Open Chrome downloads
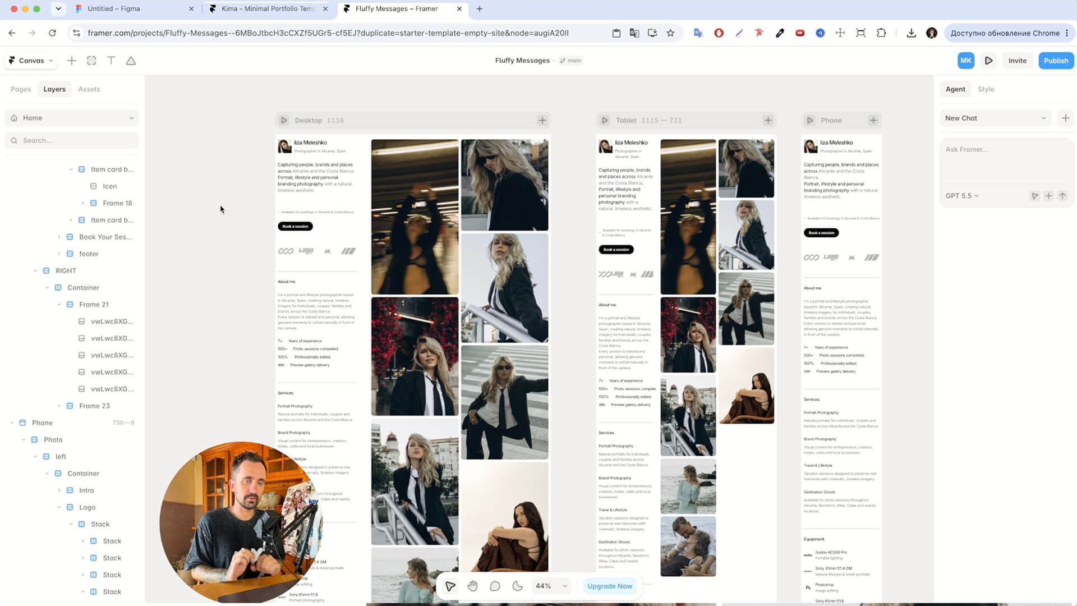 (911, 33)
